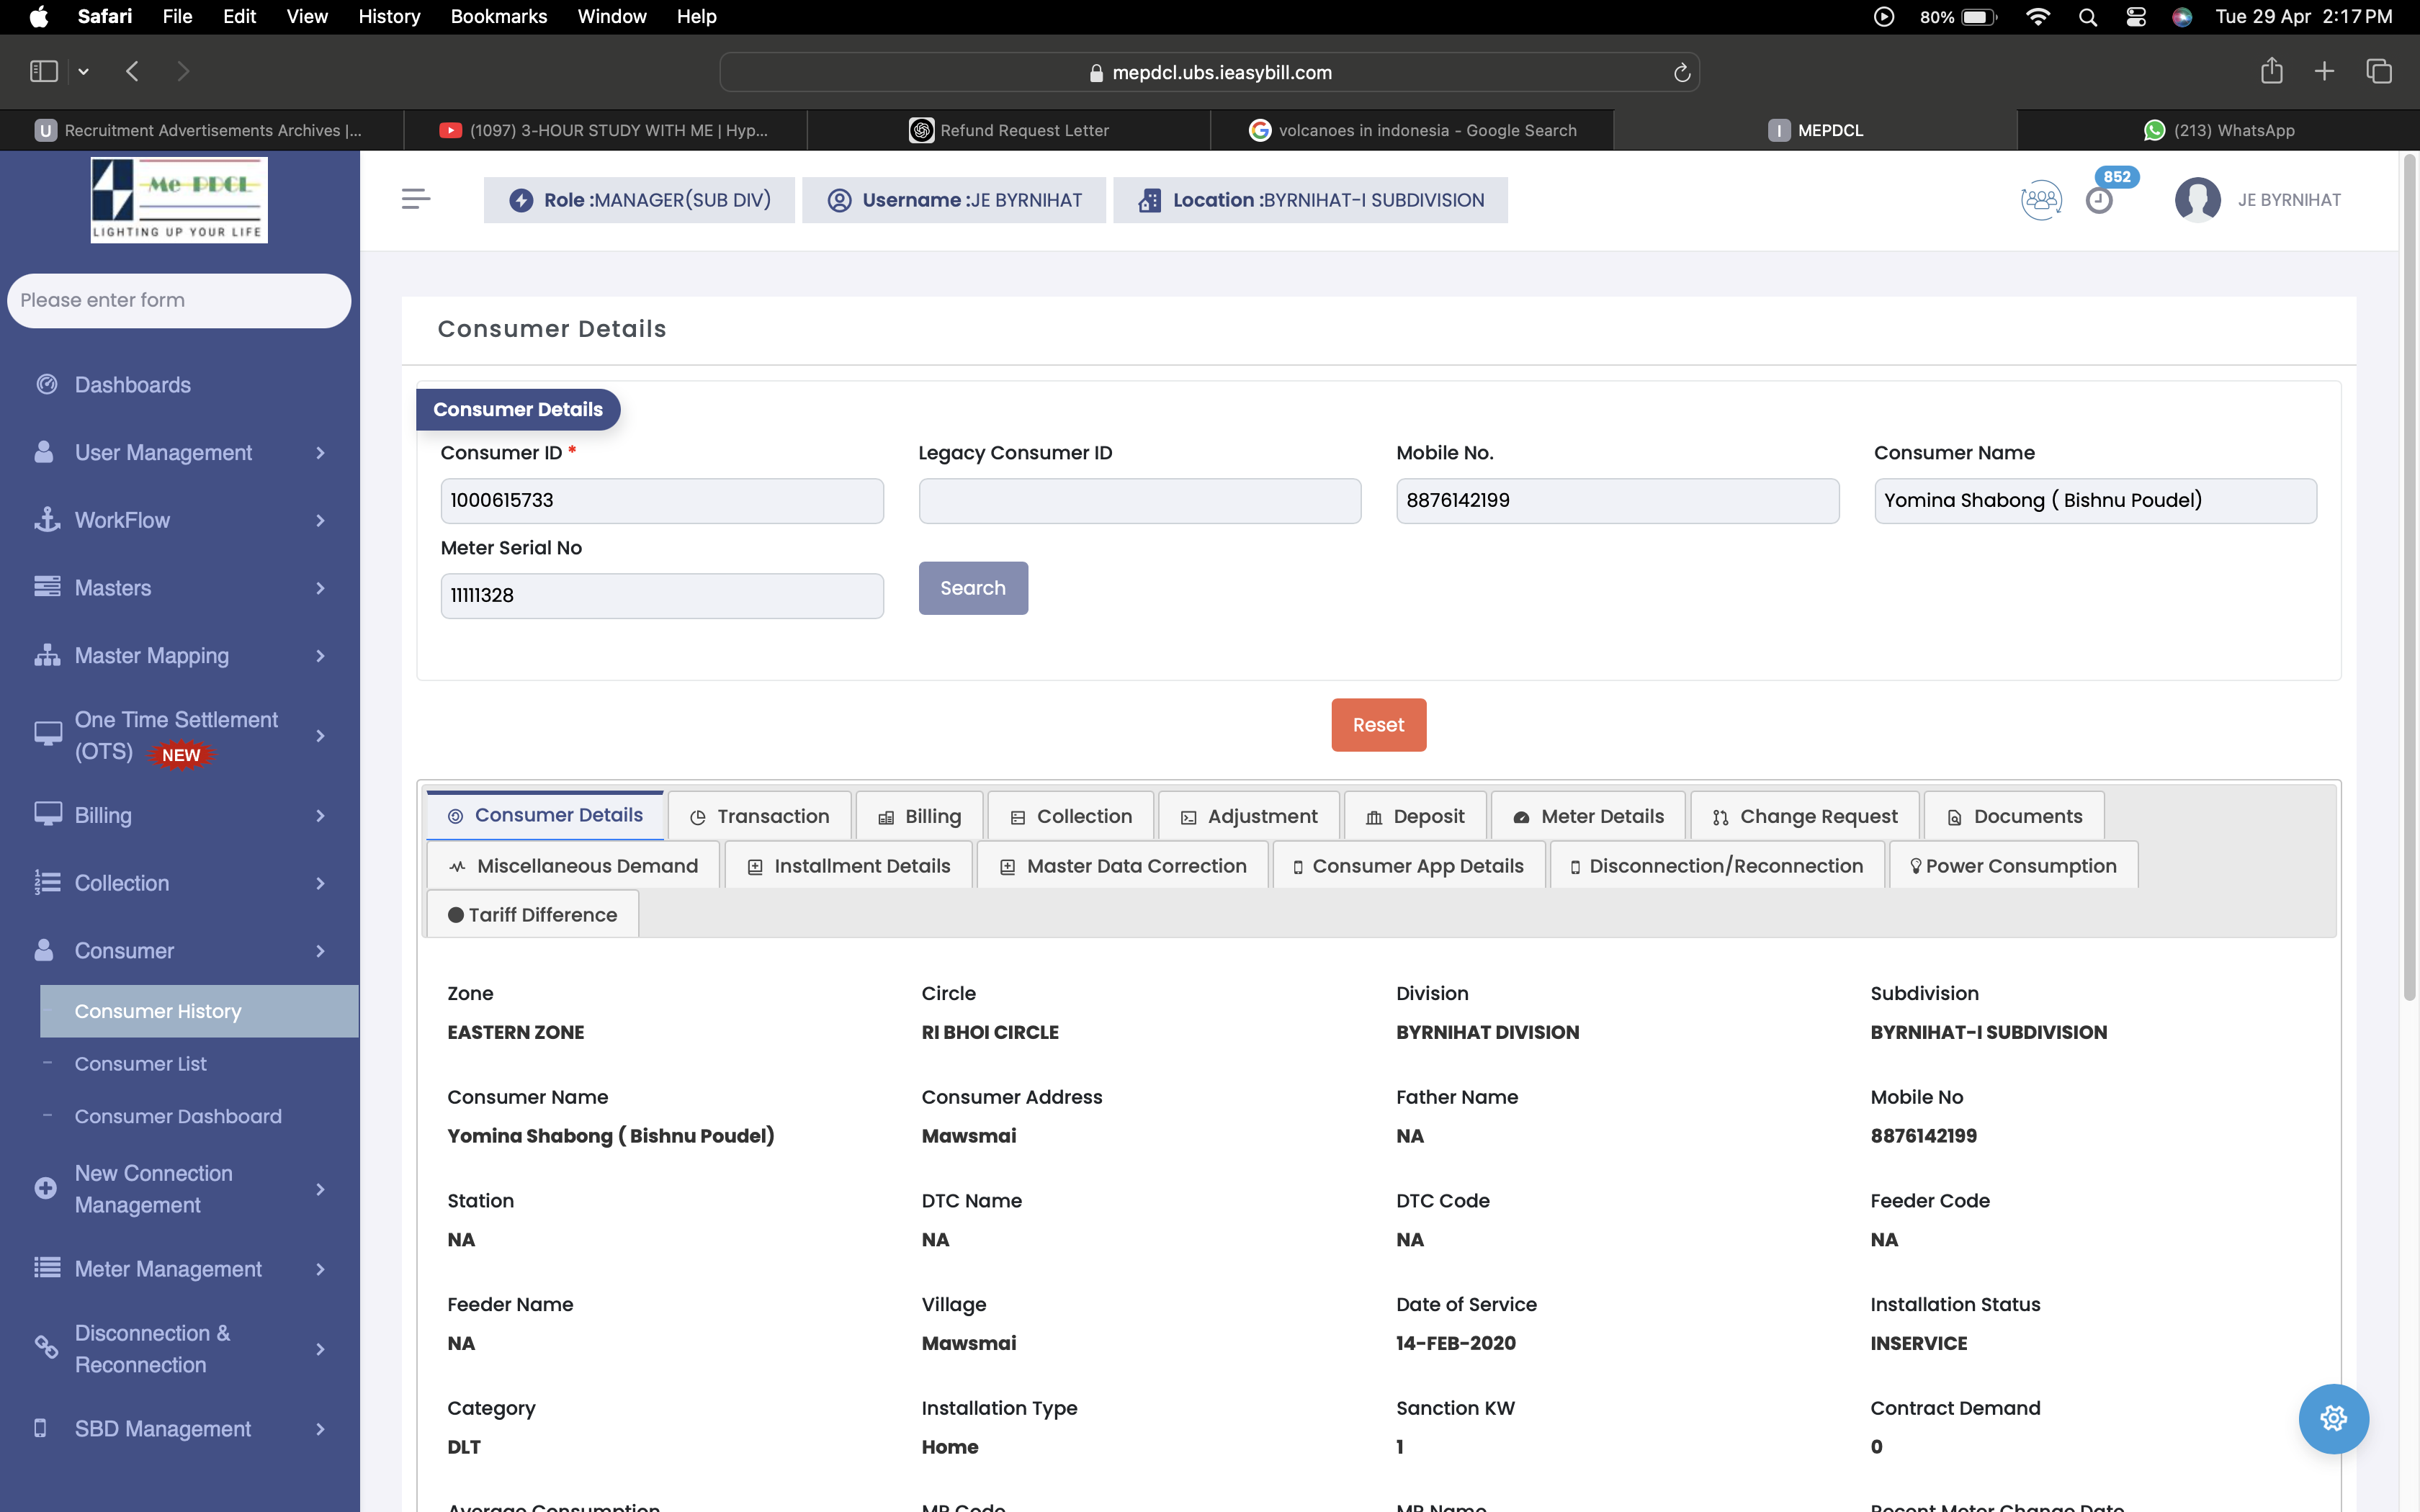Click the SBD Management phone icon
2420x1512 pixels.
tap(40, 1428)
